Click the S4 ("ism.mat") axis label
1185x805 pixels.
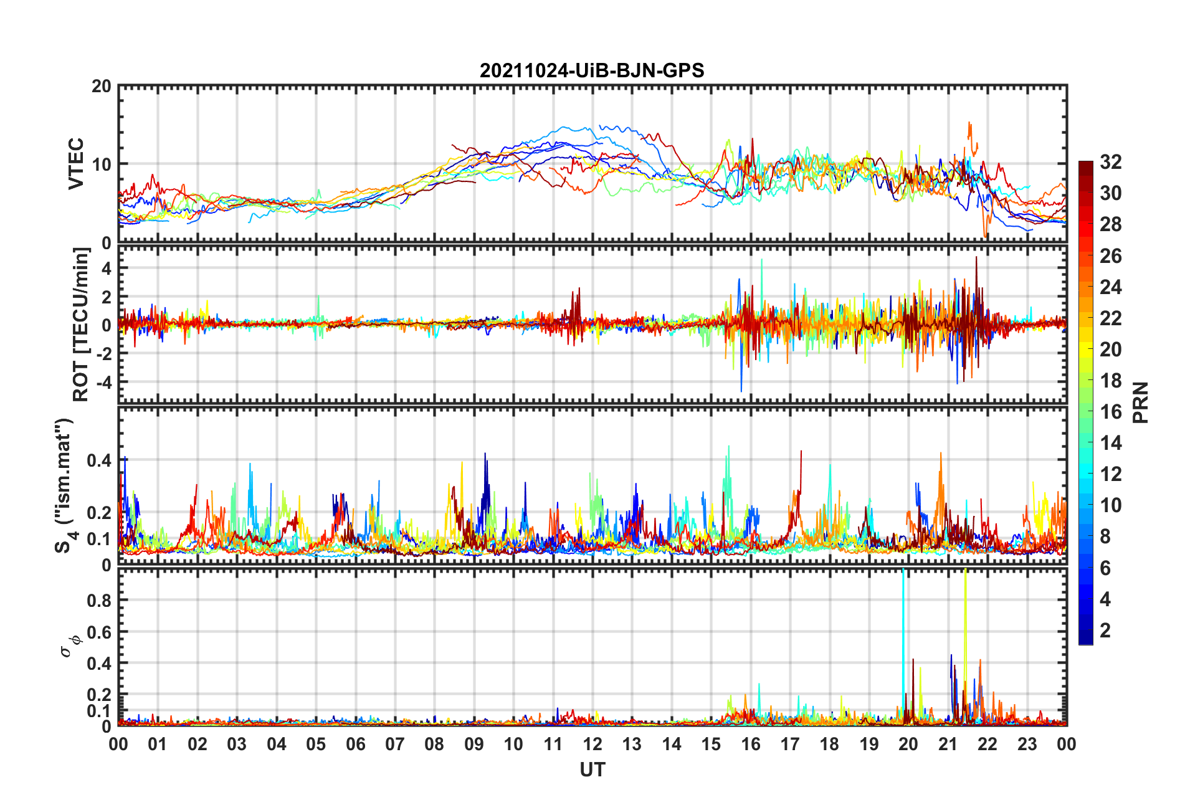pyautogui.click(x=65, y=486)
